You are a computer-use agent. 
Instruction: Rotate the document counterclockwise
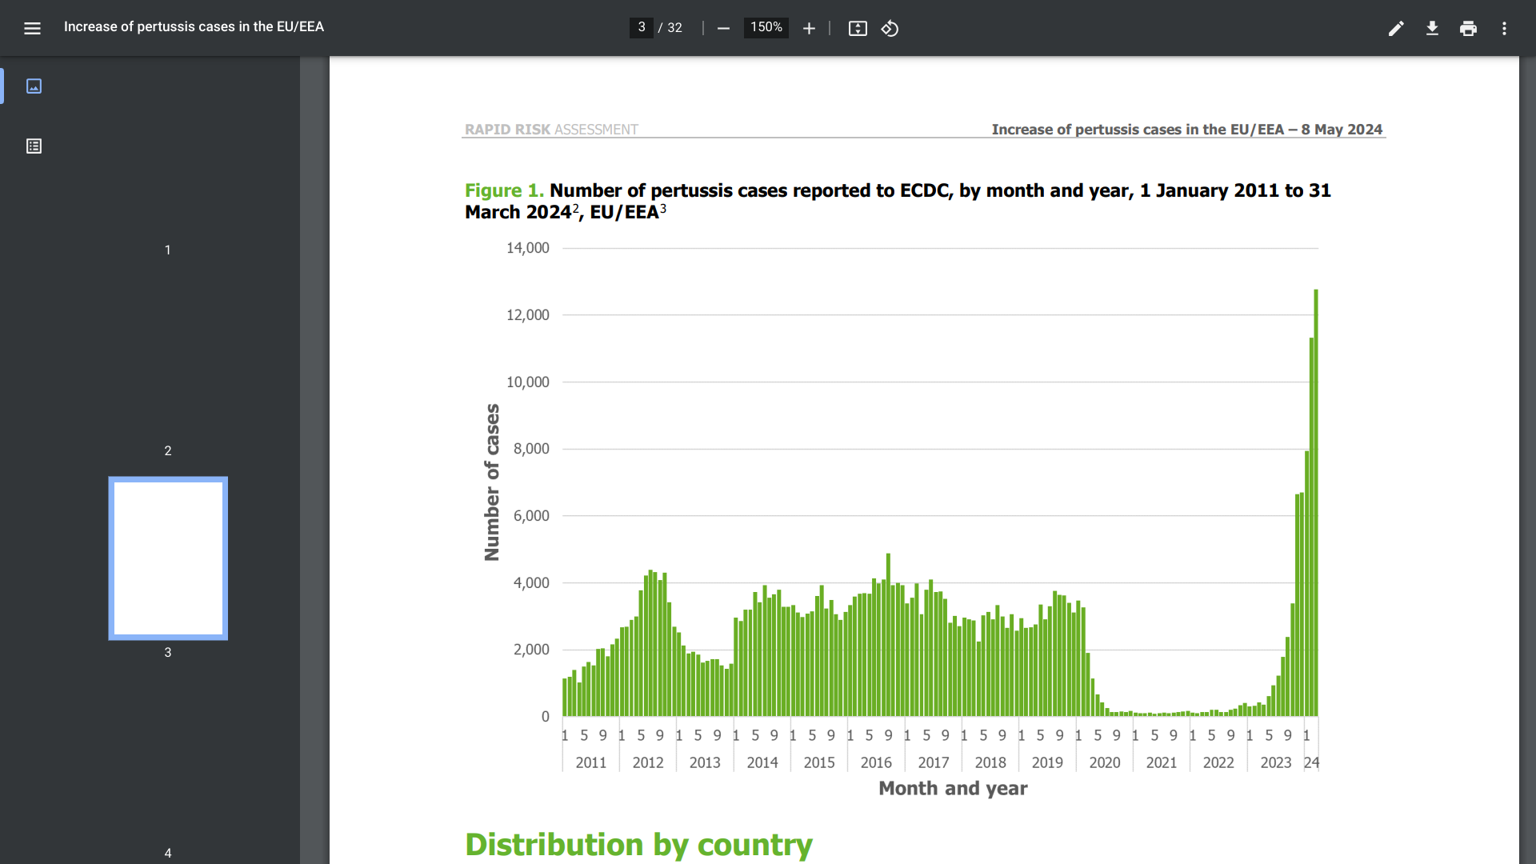[890, 28]
